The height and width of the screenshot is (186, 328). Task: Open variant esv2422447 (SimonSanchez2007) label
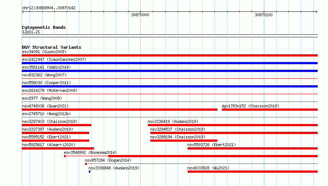[54, 59]
